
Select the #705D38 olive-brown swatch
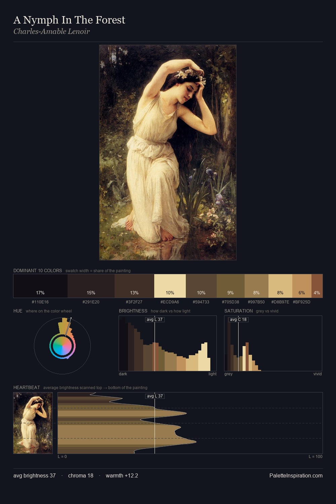[230, 286]
